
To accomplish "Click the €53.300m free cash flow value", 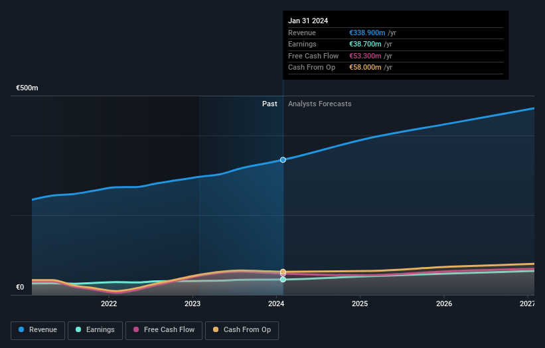I will 365,56.
